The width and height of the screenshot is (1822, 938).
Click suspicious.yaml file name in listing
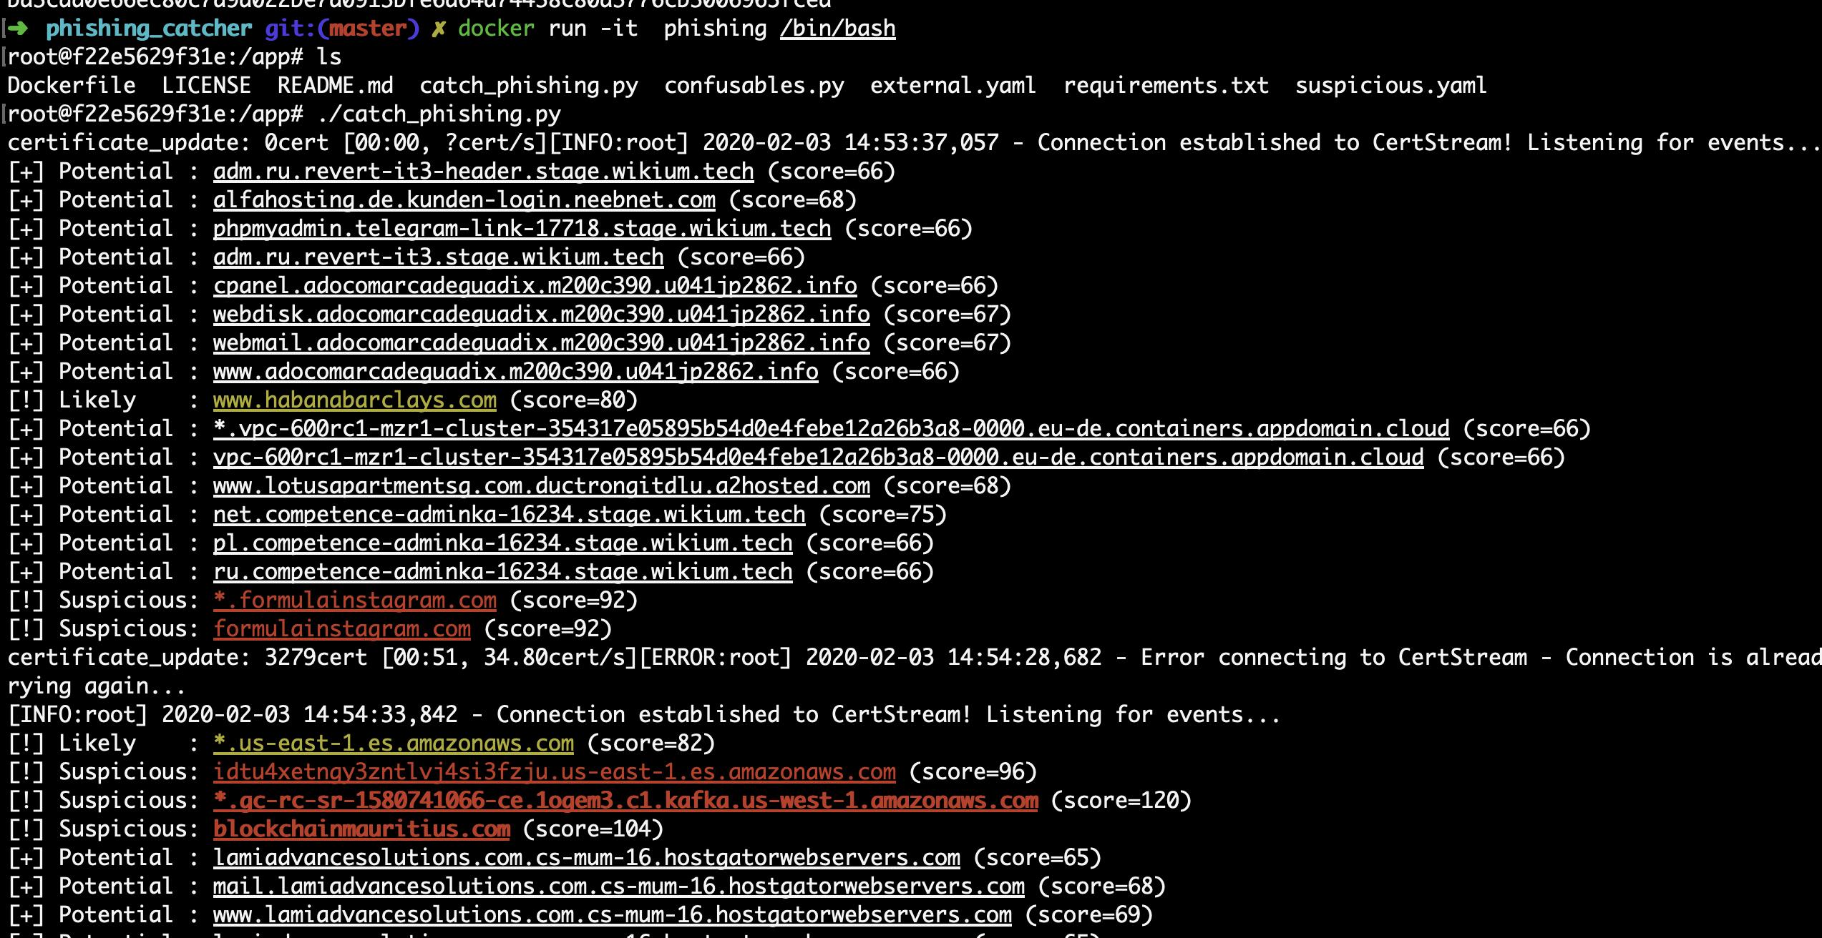pyautogui.click(x=1390, y=86)
